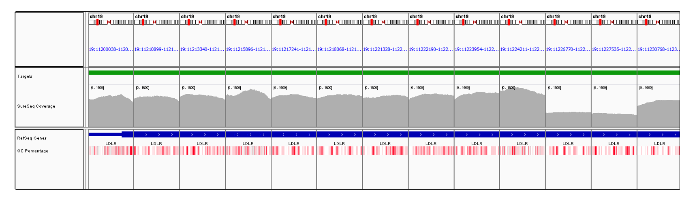The image size is (697, 203).
Task: Click LDLR gene label in the 19:11200038 panel
Action: click(111, 144)
